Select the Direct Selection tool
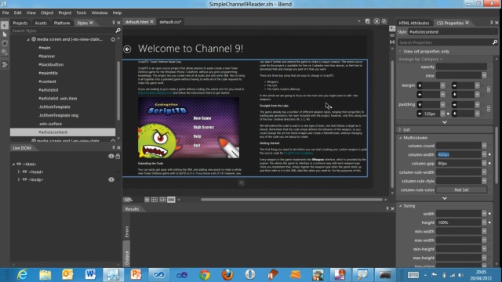Image resolution: width=502 pixels, height=282 pixels. pos(5,34)
